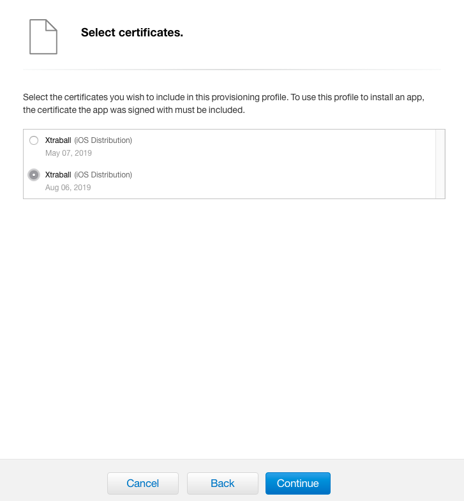
Task: Click the blank document icon
Action: click(x=43, y=36)
